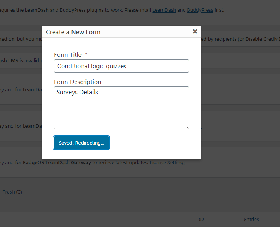Close the Create a New Form dialog
Screen dimensions: 280x227
pos(195,32)
